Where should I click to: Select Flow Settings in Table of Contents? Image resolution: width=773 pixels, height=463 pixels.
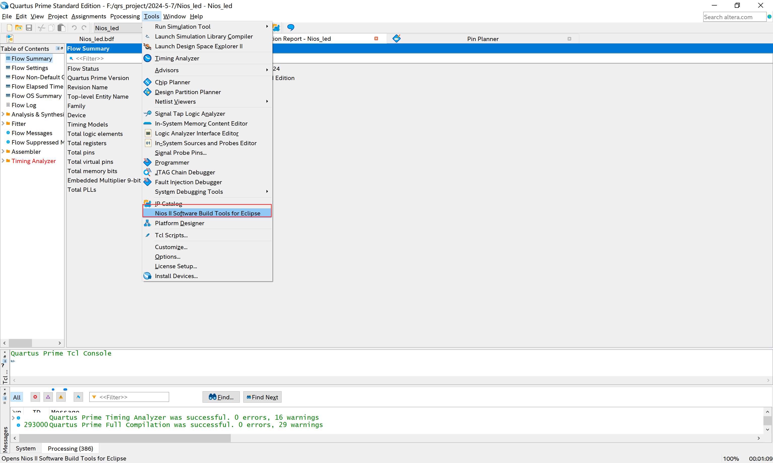[x=30, y=68]
